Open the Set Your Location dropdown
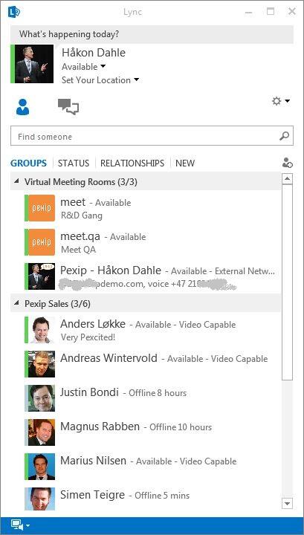 click(100, 80)
